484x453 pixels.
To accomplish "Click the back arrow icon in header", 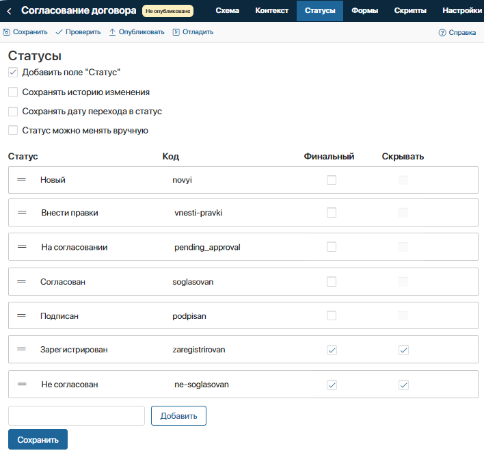I will [9, 12].
